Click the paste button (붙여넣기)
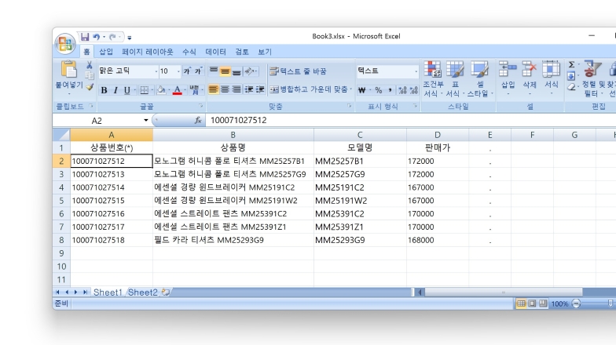Viewport: 616px width, 345px height. (x=68, y=76)
